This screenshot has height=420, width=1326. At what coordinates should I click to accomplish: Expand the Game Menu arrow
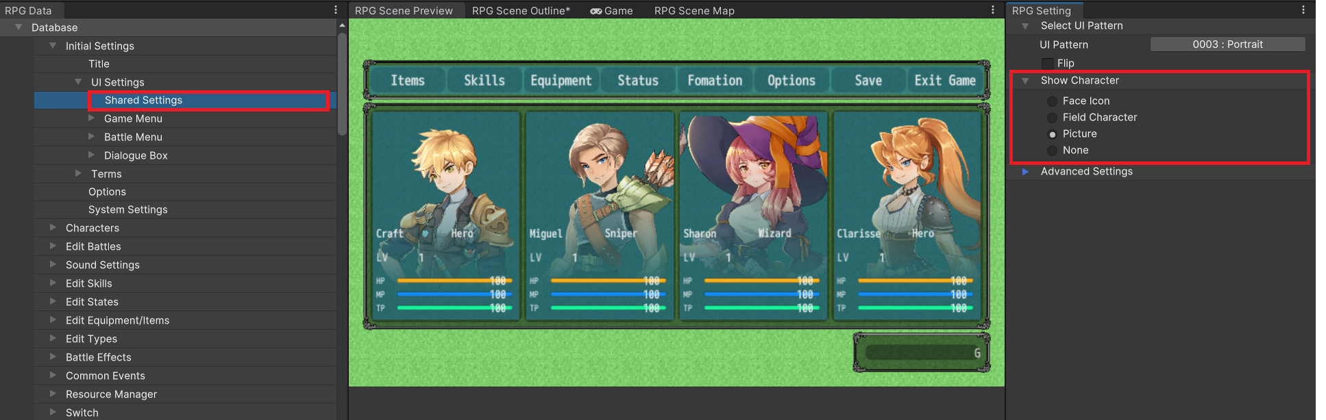click(91, 118)
